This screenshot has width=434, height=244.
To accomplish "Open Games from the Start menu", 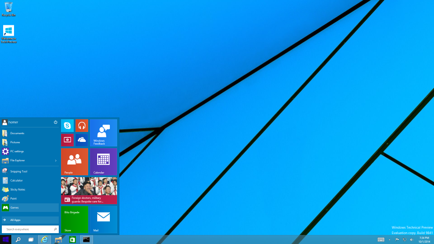I will click(30, 207).
